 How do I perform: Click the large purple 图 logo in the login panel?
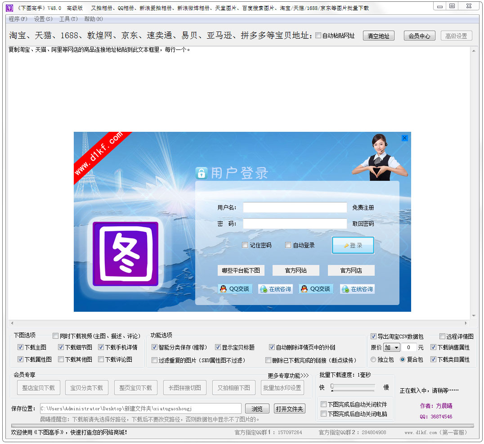[x=125, y=254]
